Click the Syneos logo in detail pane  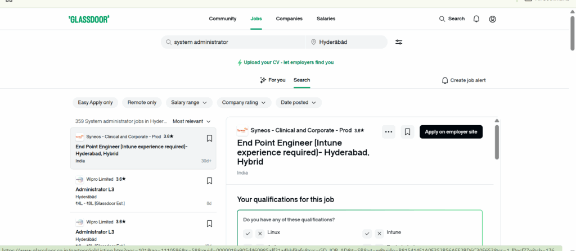point(242,130)
